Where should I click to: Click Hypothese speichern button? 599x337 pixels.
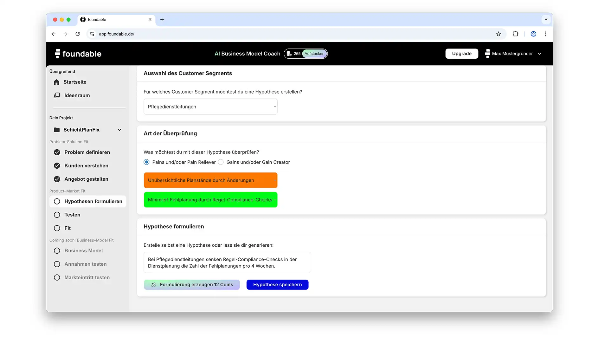tap(277, 285)
